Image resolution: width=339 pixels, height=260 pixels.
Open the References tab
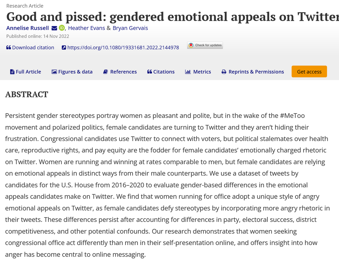point(120,72)
